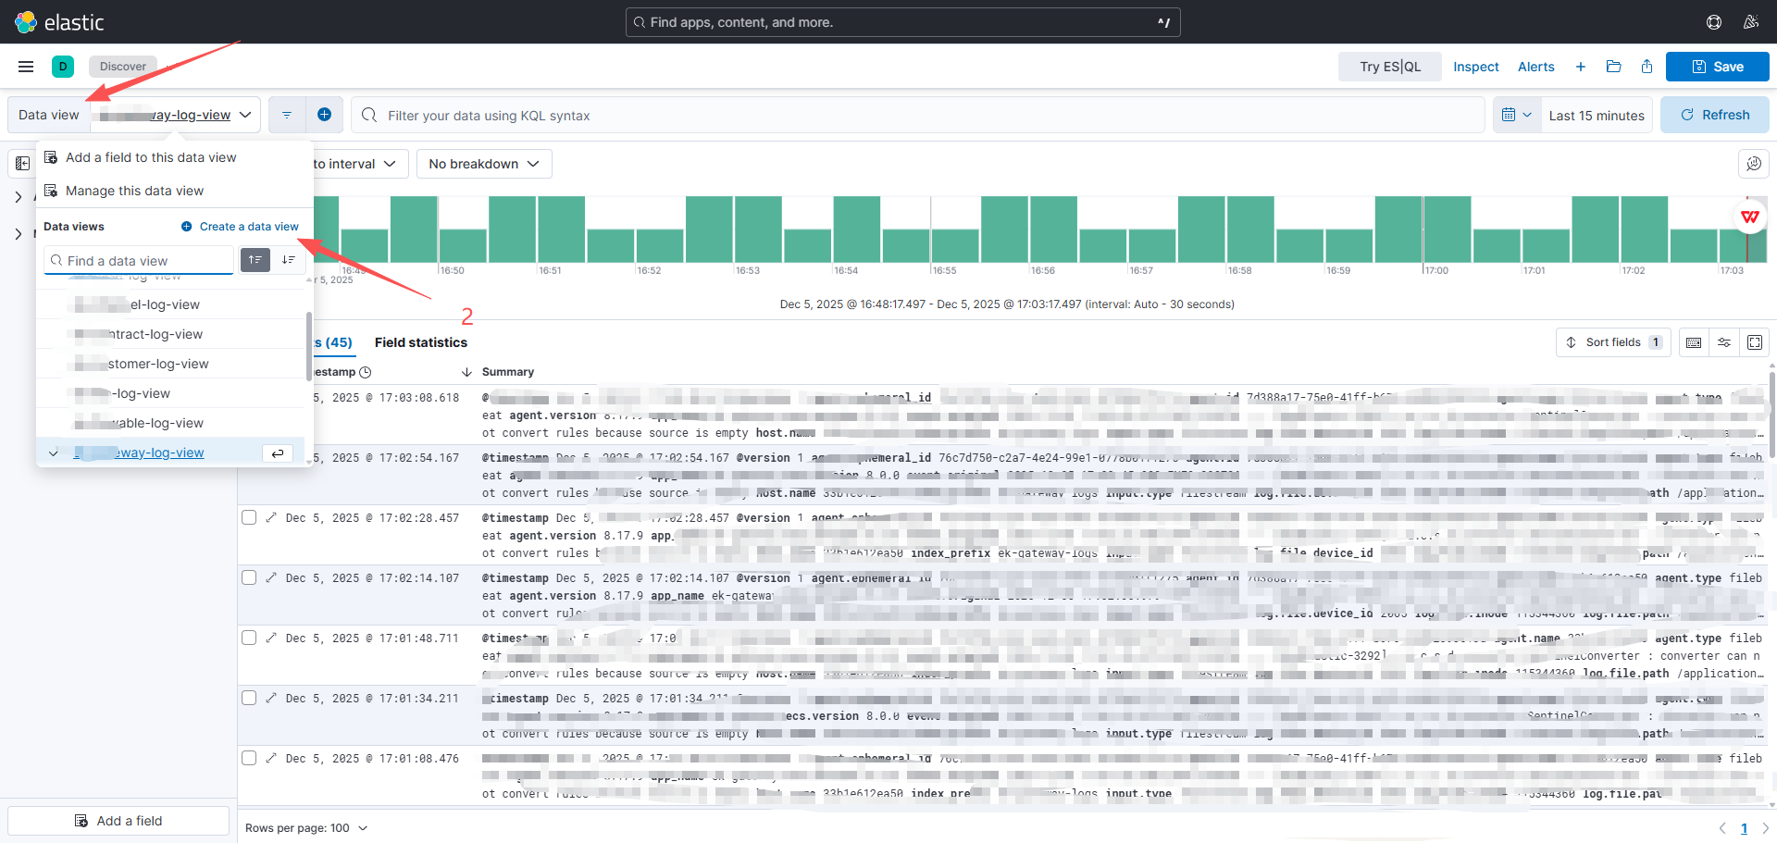Select checkbox for 17:01:08.476 row

(249, 758)
